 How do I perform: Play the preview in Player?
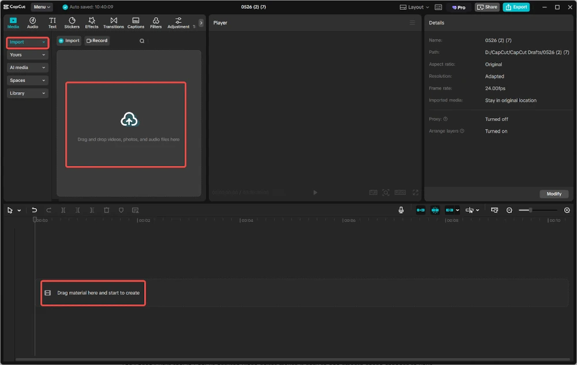[315, 193]
